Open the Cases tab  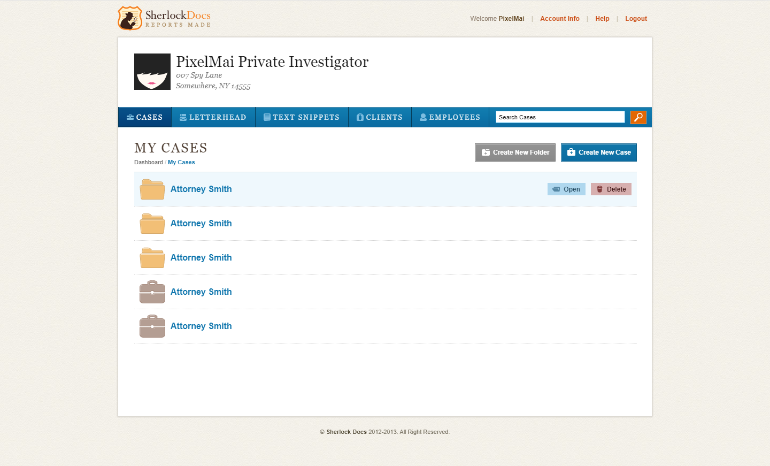[x=145, y=117]
